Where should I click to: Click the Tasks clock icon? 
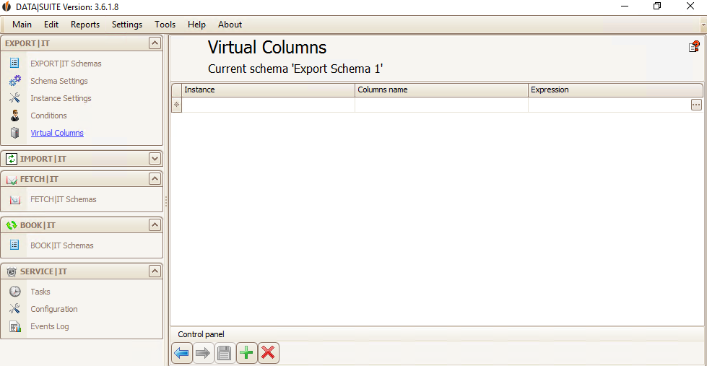[15, 292]
